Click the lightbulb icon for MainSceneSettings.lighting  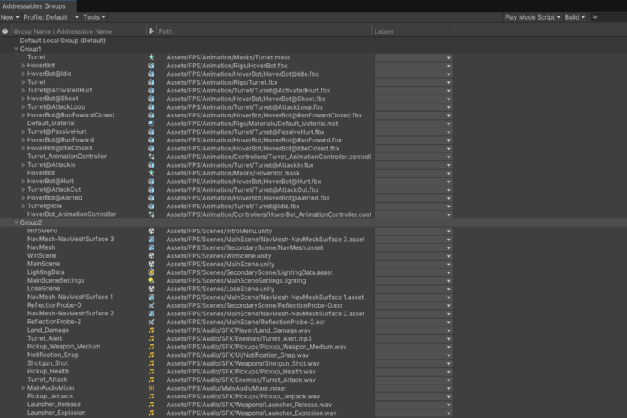pos(151,281)
